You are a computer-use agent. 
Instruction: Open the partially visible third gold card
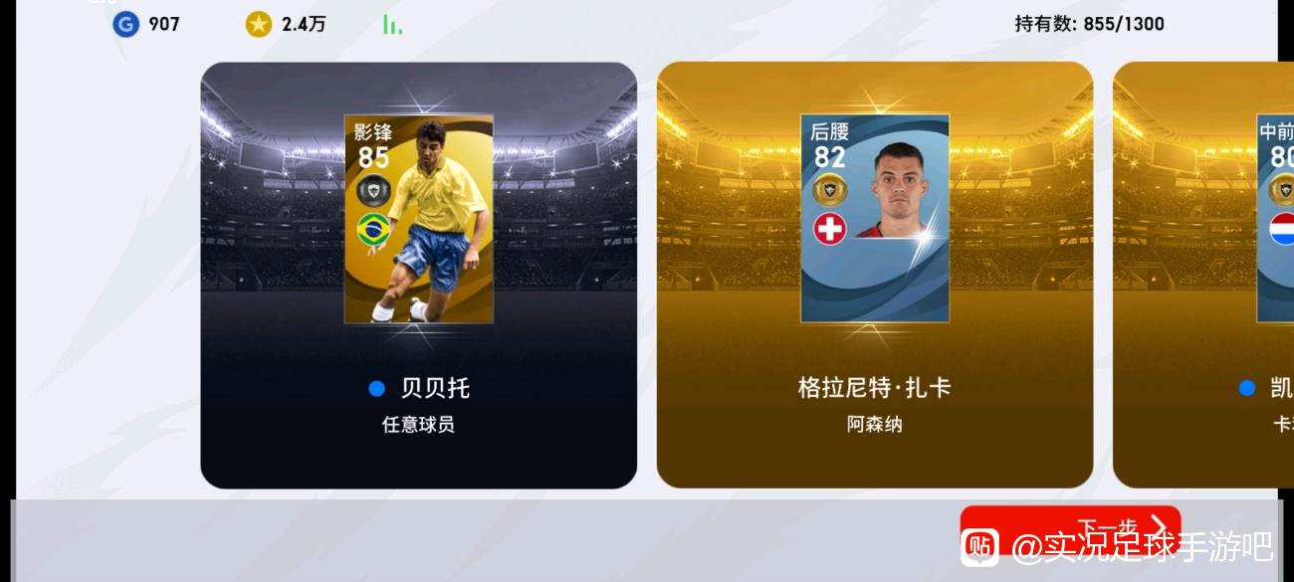point(1203,276)
